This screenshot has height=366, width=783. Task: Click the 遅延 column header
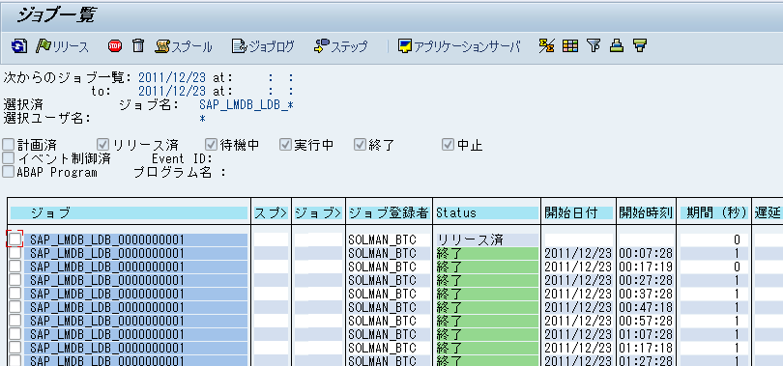tap(768, 212)
